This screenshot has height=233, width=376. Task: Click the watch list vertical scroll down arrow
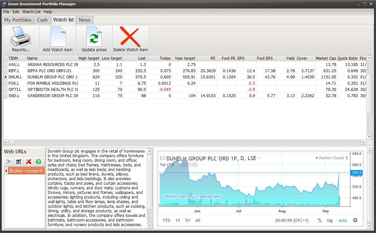(x=369, y=137)
